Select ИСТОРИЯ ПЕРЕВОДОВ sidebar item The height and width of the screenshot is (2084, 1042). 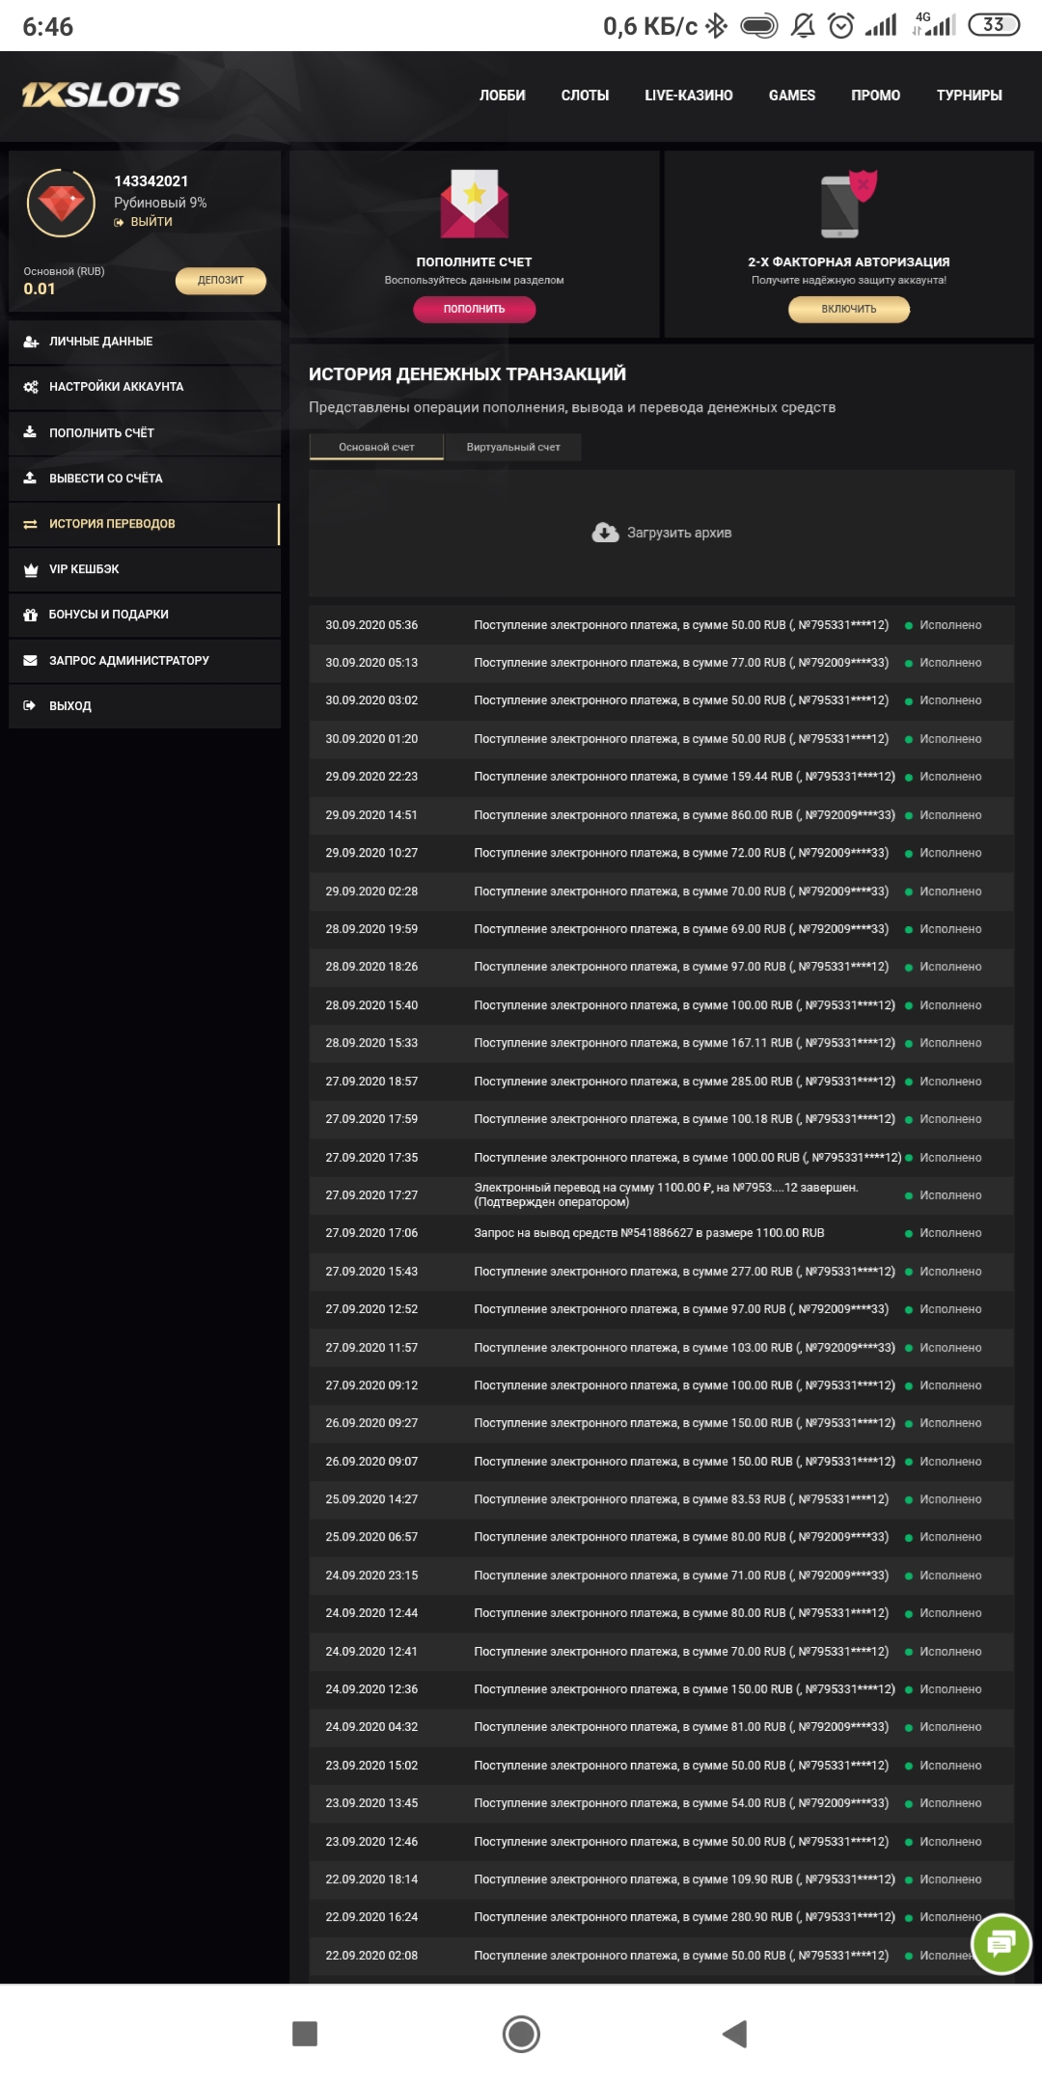tap(145, 524)
